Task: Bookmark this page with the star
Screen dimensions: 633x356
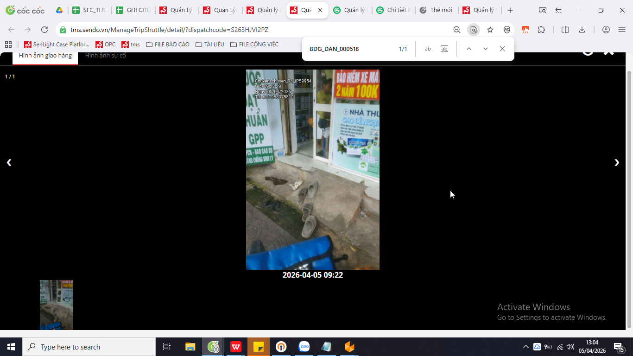Action: (490, 30)
